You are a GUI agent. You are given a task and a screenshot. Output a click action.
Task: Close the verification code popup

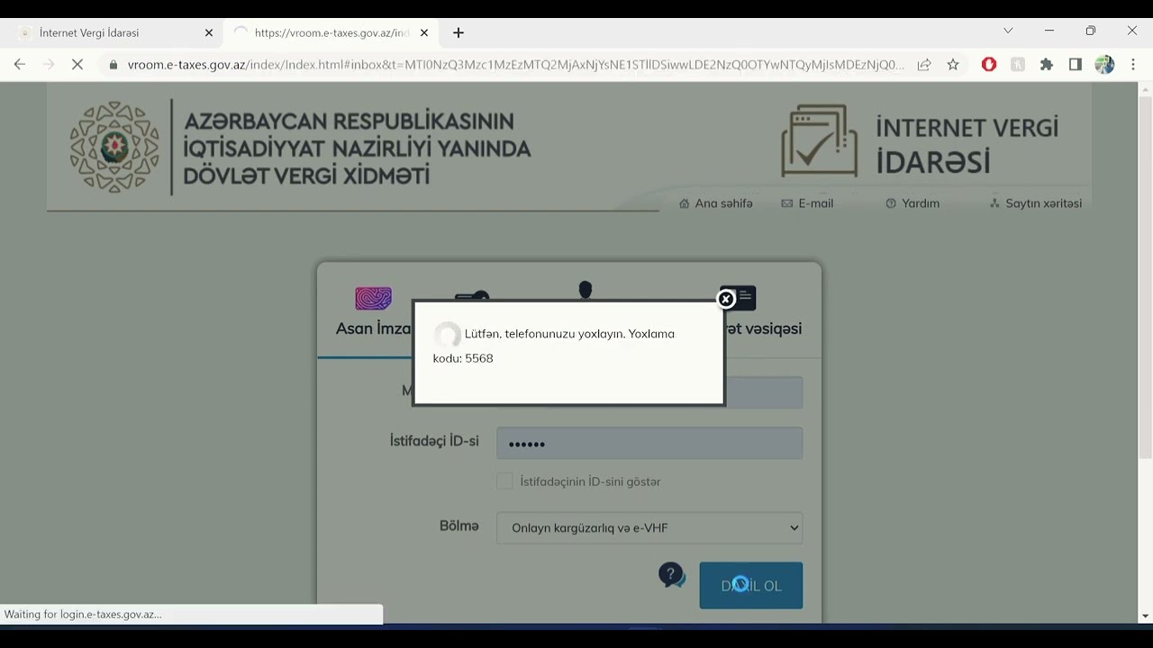click(726, 299)
